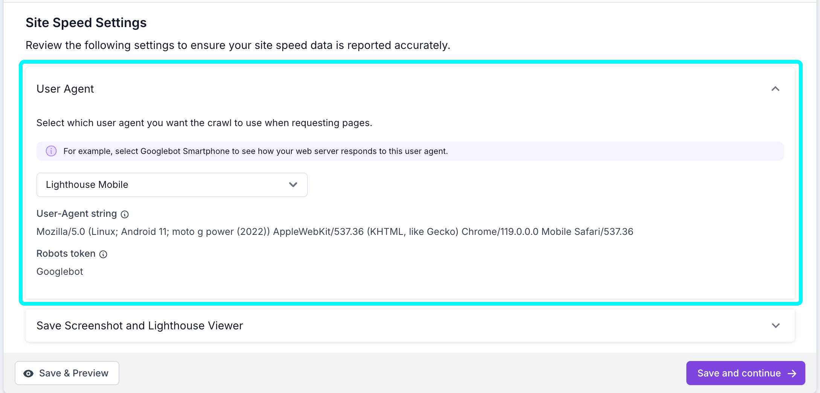The height and width of the screenshot is (393, 820).
Task: Click the dropdown chevron in the user agent selector
Action: click(293, 185)
